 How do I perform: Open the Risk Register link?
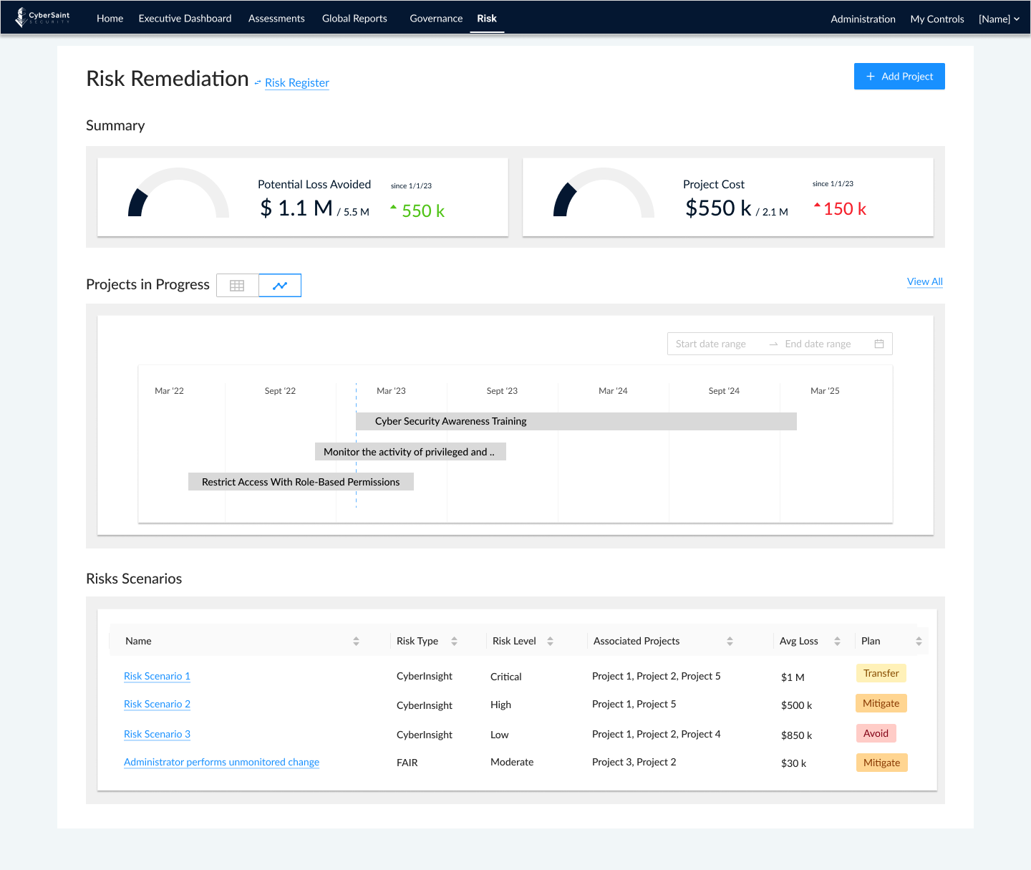click(296, 83)
